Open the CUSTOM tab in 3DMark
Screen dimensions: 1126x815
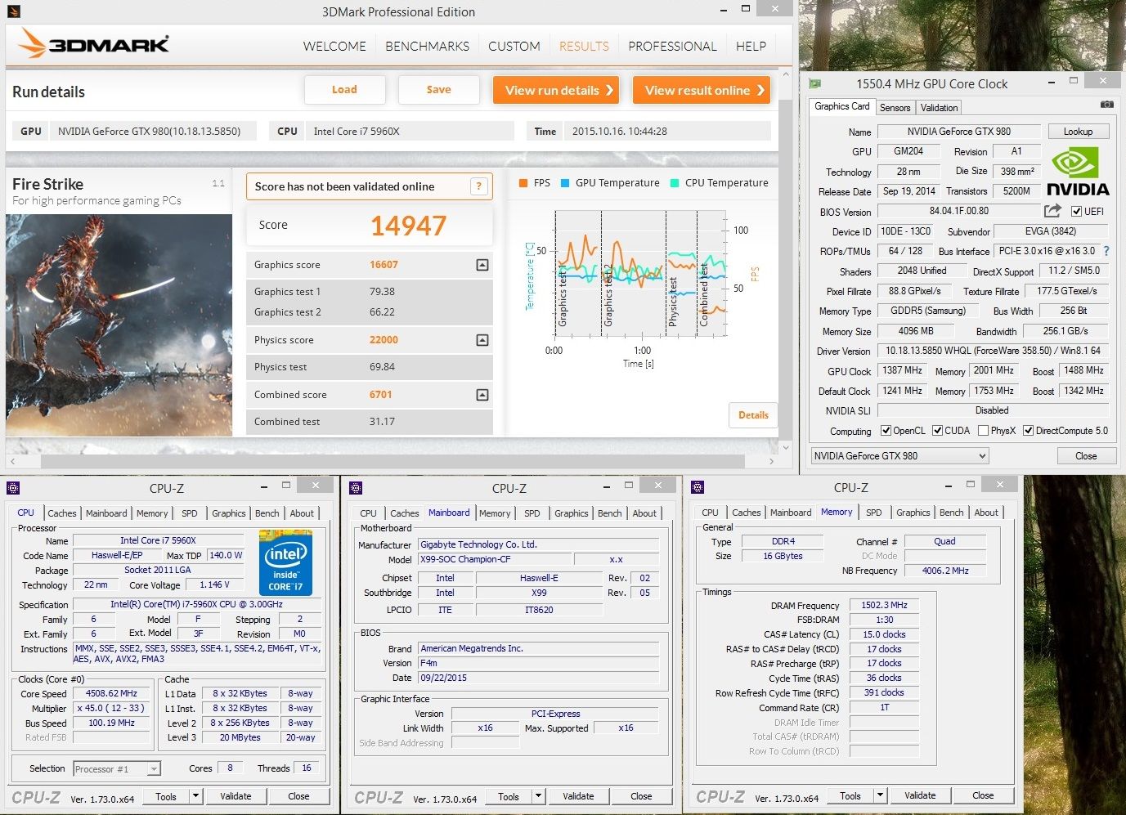click(x=514, y=46)
